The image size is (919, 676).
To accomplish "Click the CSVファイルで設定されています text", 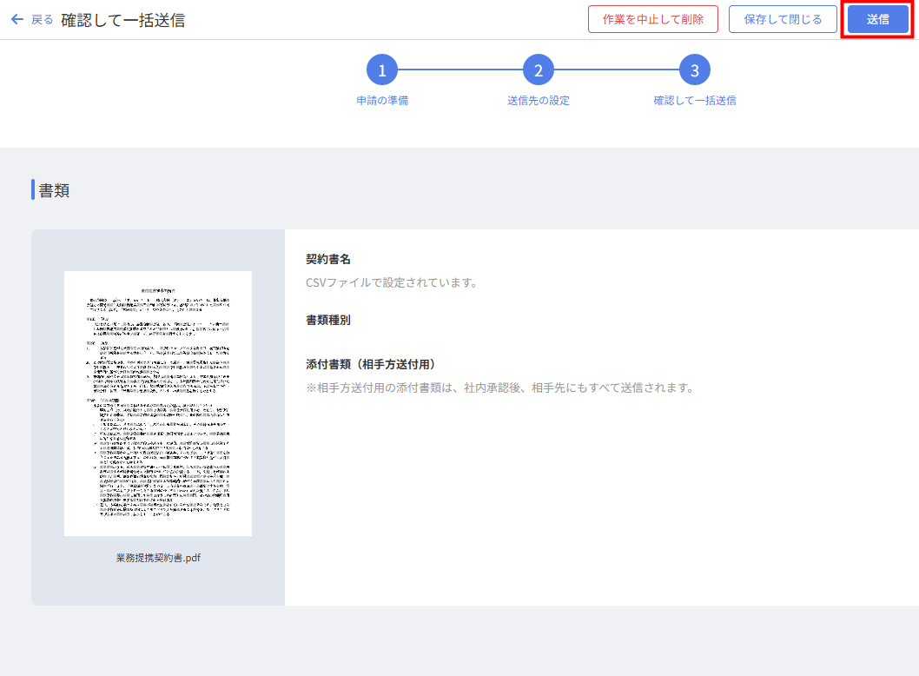I will tap(392, 282).
